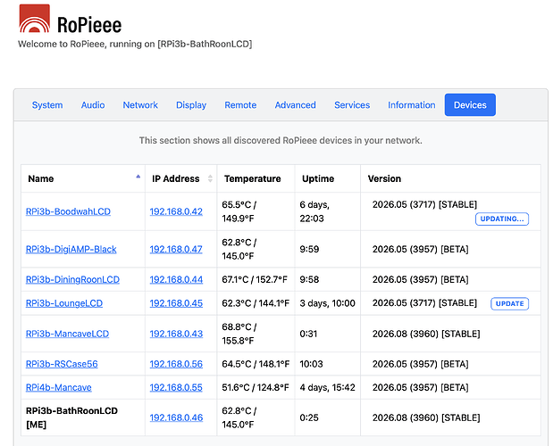
Task: Open the Audio tab
Action: (x=93, y=105)
